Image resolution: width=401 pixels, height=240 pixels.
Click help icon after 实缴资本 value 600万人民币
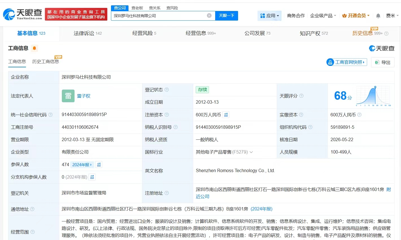point(359,115)
